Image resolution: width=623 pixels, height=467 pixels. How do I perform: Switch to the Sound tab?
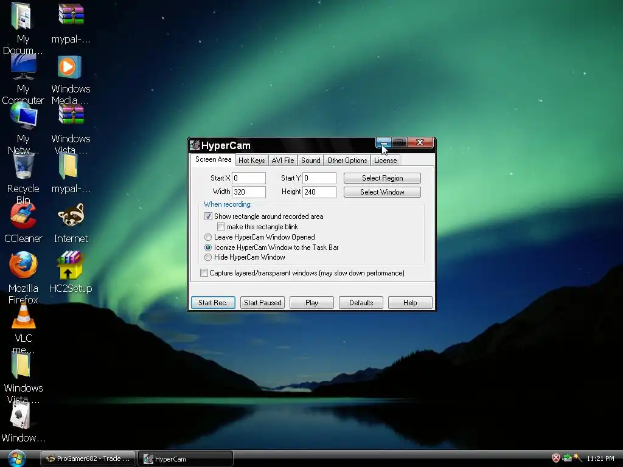tap(311, 161)
